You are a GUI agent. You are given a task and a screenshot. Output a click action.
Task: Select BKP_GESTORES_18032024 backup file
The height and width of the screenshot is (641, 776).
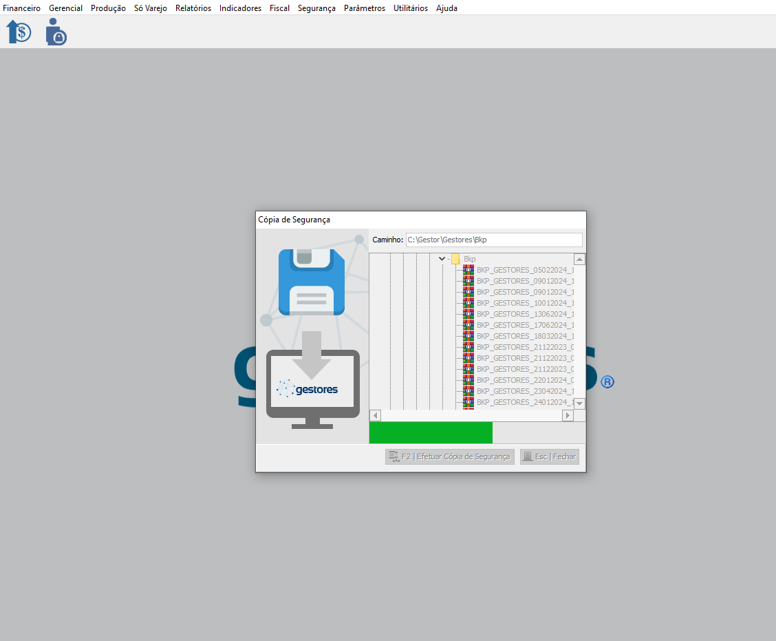524,336
